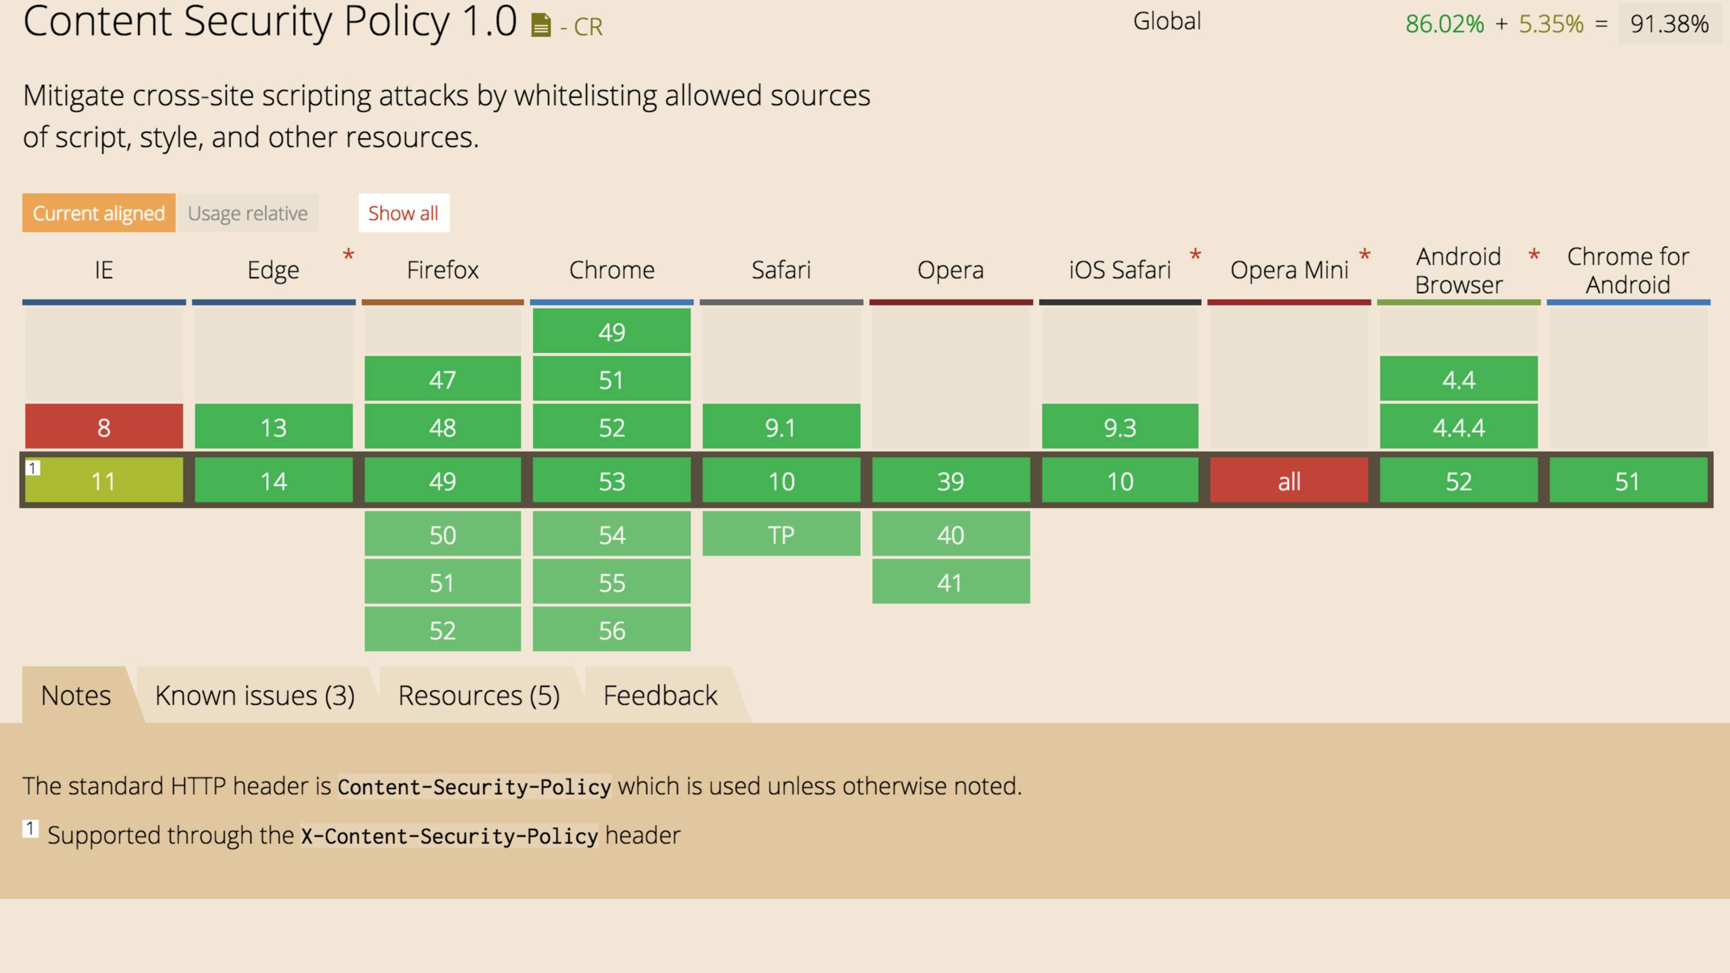Click the Opera Mini column header
Image resolution: width=1730 pixels, height=973 pixels.
(1290, 271)
